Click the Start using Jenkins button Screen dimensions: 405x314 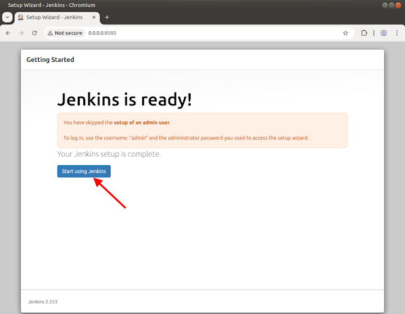click(84, 171)
